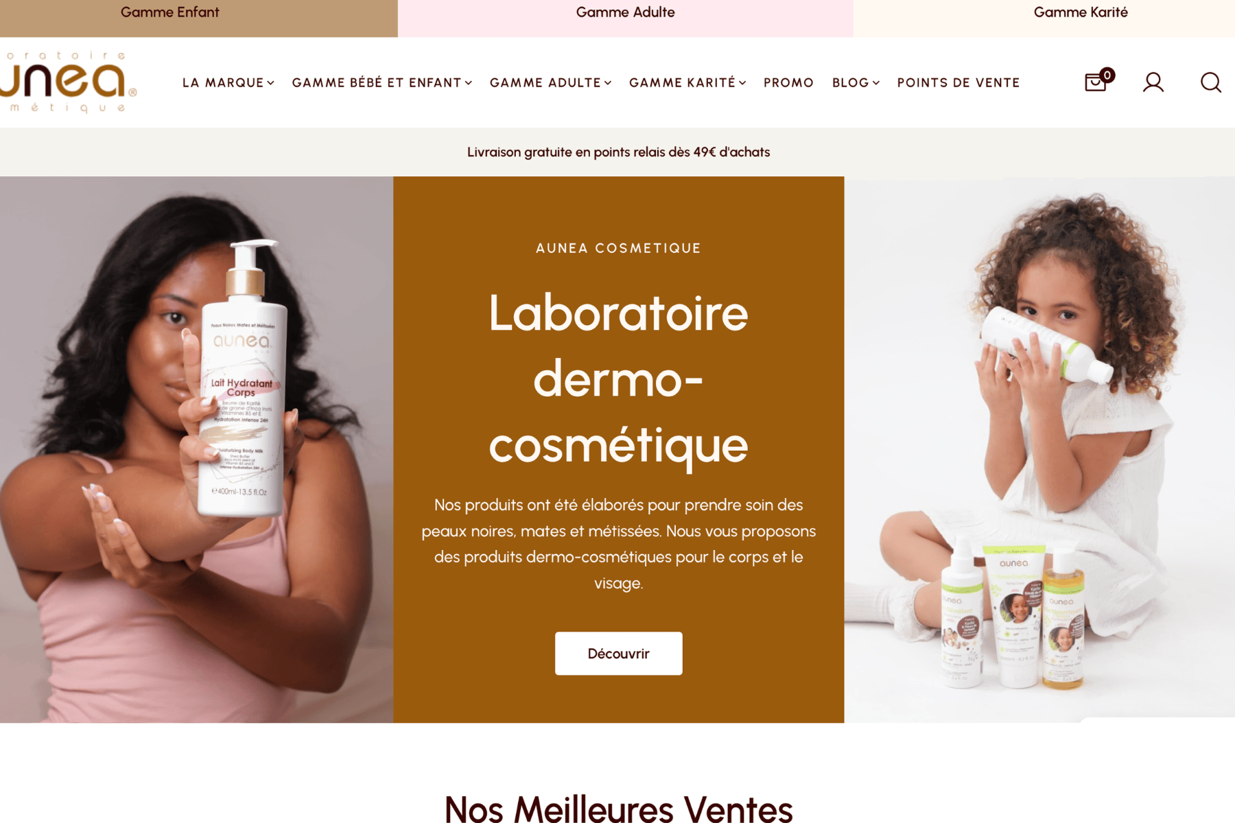Viewport: 1235px width, 823px height.
Task: Click the Laboratoire dermo-cosmétique heading
Action: click(618, 379)
